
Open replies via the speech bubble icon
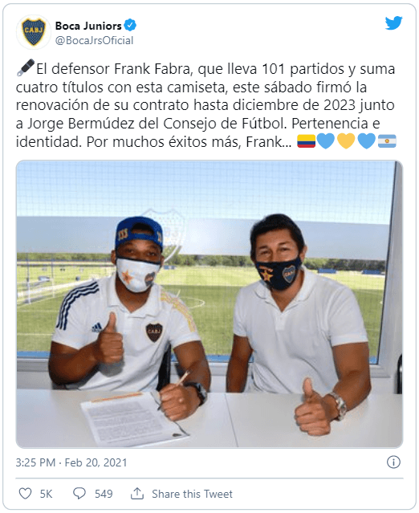pyautogui.click(x=79, y=494)
